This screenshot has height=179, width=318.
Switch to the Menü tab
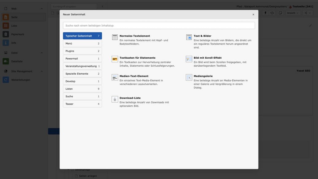[x=82, y=44]
